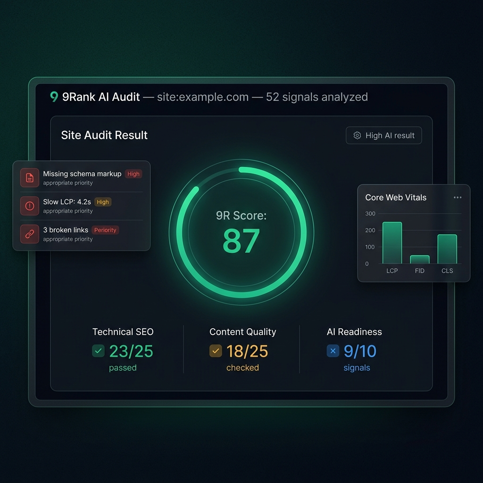This screenshot has height=483, width=483.
Task: Click the LCP axis label
Action: [x=392, y=271]
